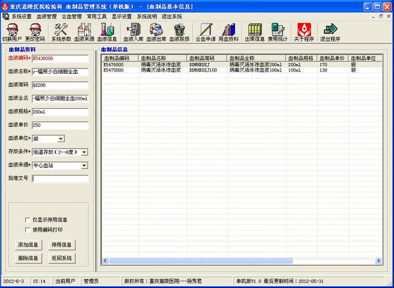Open the 血液来源 blood source tool

pyautogui.click(x=84, y=32)
